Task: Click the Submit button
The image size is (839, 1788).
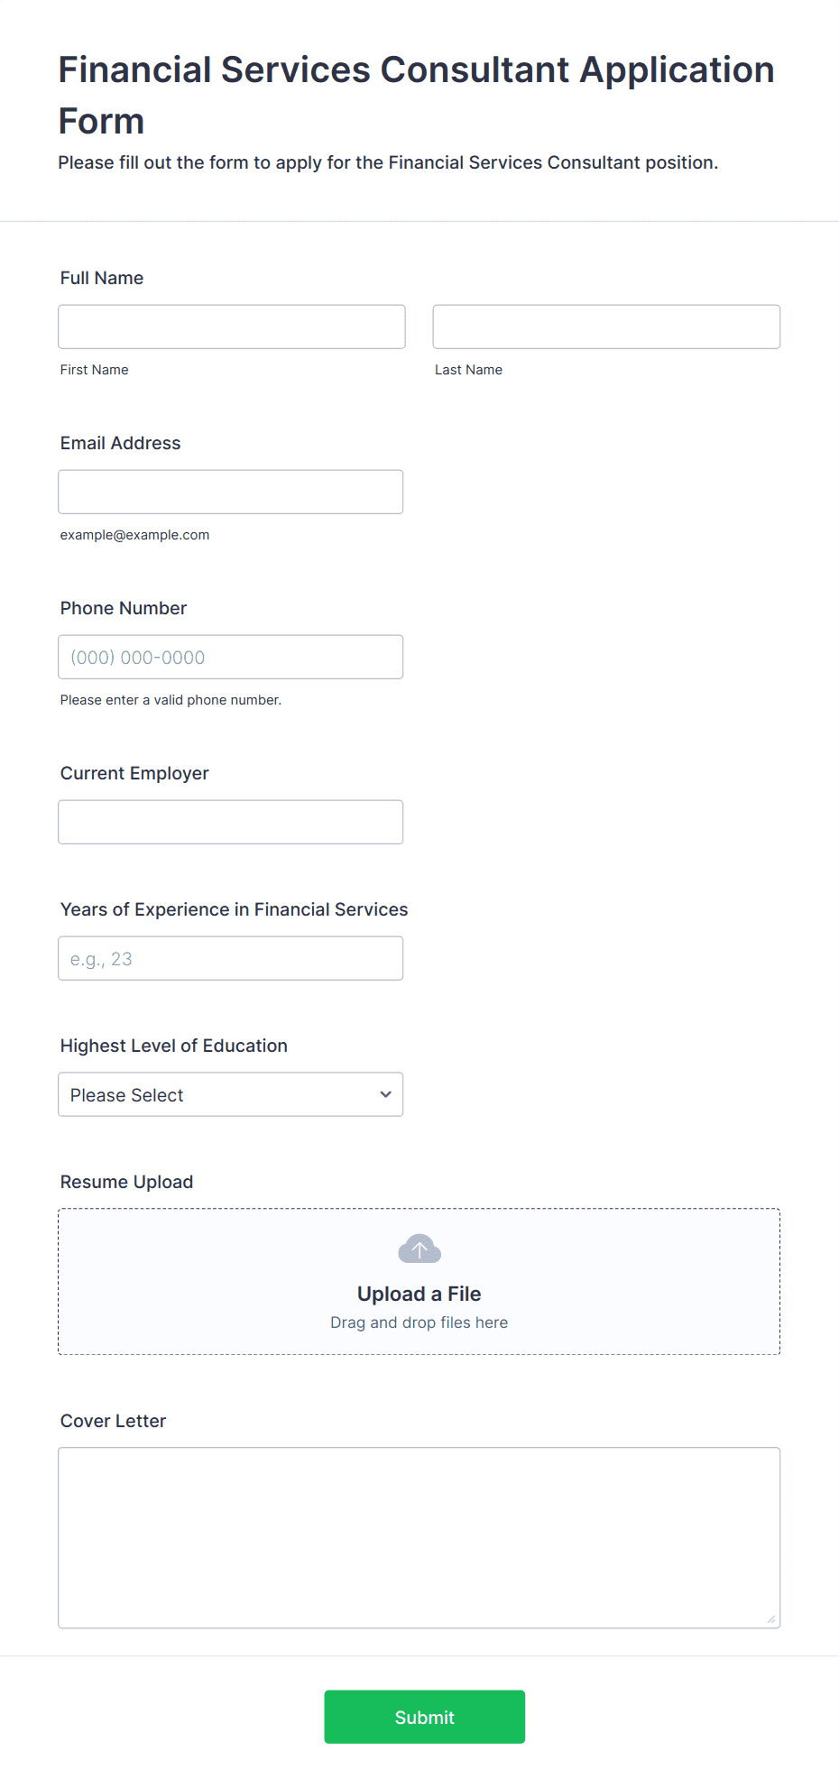Action: tap(425, 1717)
